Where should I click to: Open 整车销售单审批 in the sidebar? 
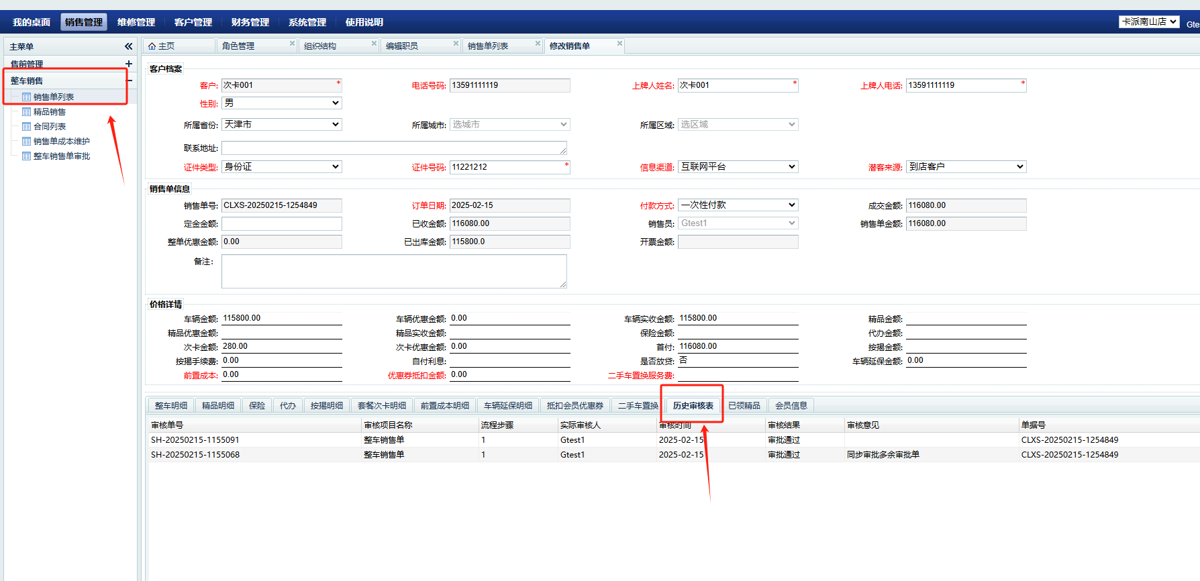click(61, 156)
